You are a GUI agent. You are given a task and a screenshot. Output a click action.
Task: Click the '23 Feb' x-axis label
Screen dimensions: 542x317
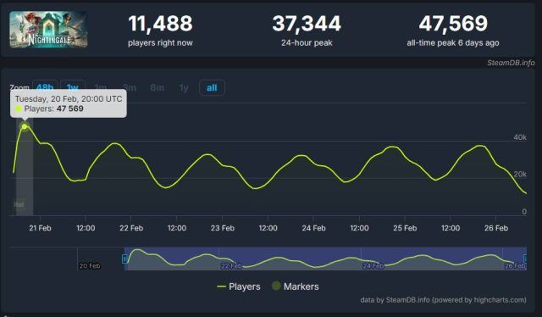pos(223,228)
